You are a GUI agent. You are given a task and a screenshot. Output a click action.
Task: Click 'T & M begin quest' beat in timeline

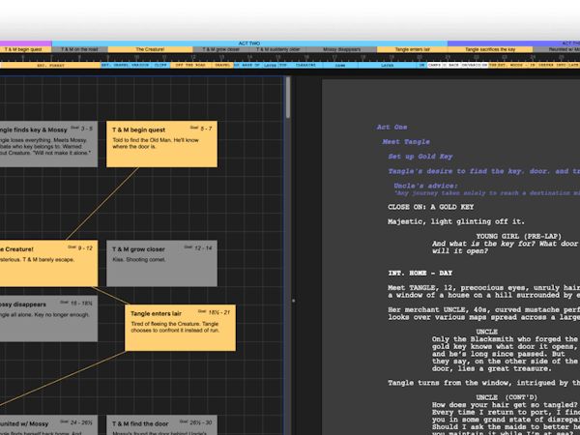click(26, 49)
